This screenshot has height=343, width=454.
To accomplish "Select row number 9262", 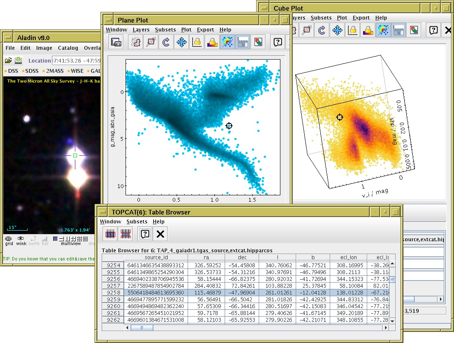I will [x=113, y=320].
